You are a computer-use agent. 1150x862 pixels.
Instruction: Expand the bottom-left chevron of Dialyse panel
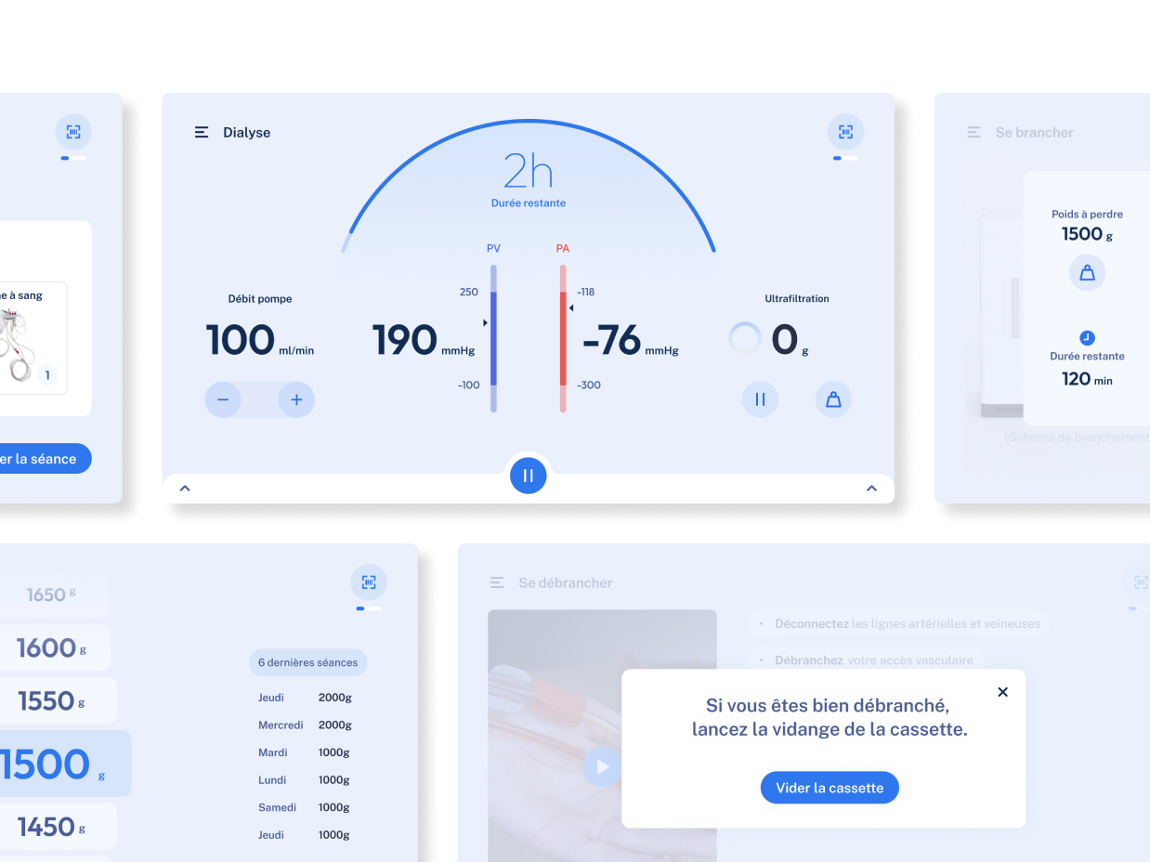(x=185, y=489)
